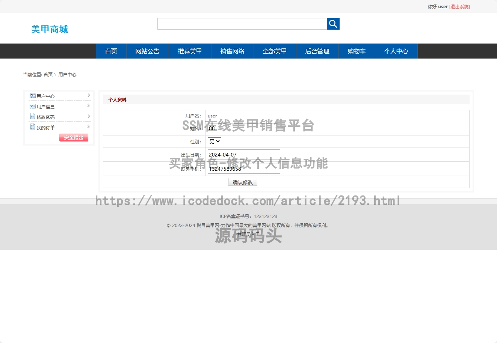Click the username text 'user' in header
Screen dimensions: 497x343
pyautogui.click(x=443, y=7)
